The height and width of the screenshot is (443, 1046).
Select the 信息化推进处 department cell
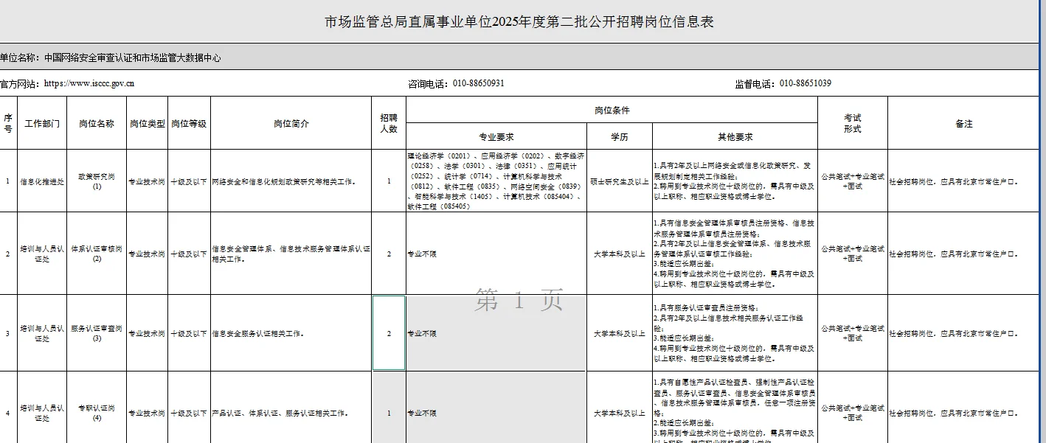point(42,181)
